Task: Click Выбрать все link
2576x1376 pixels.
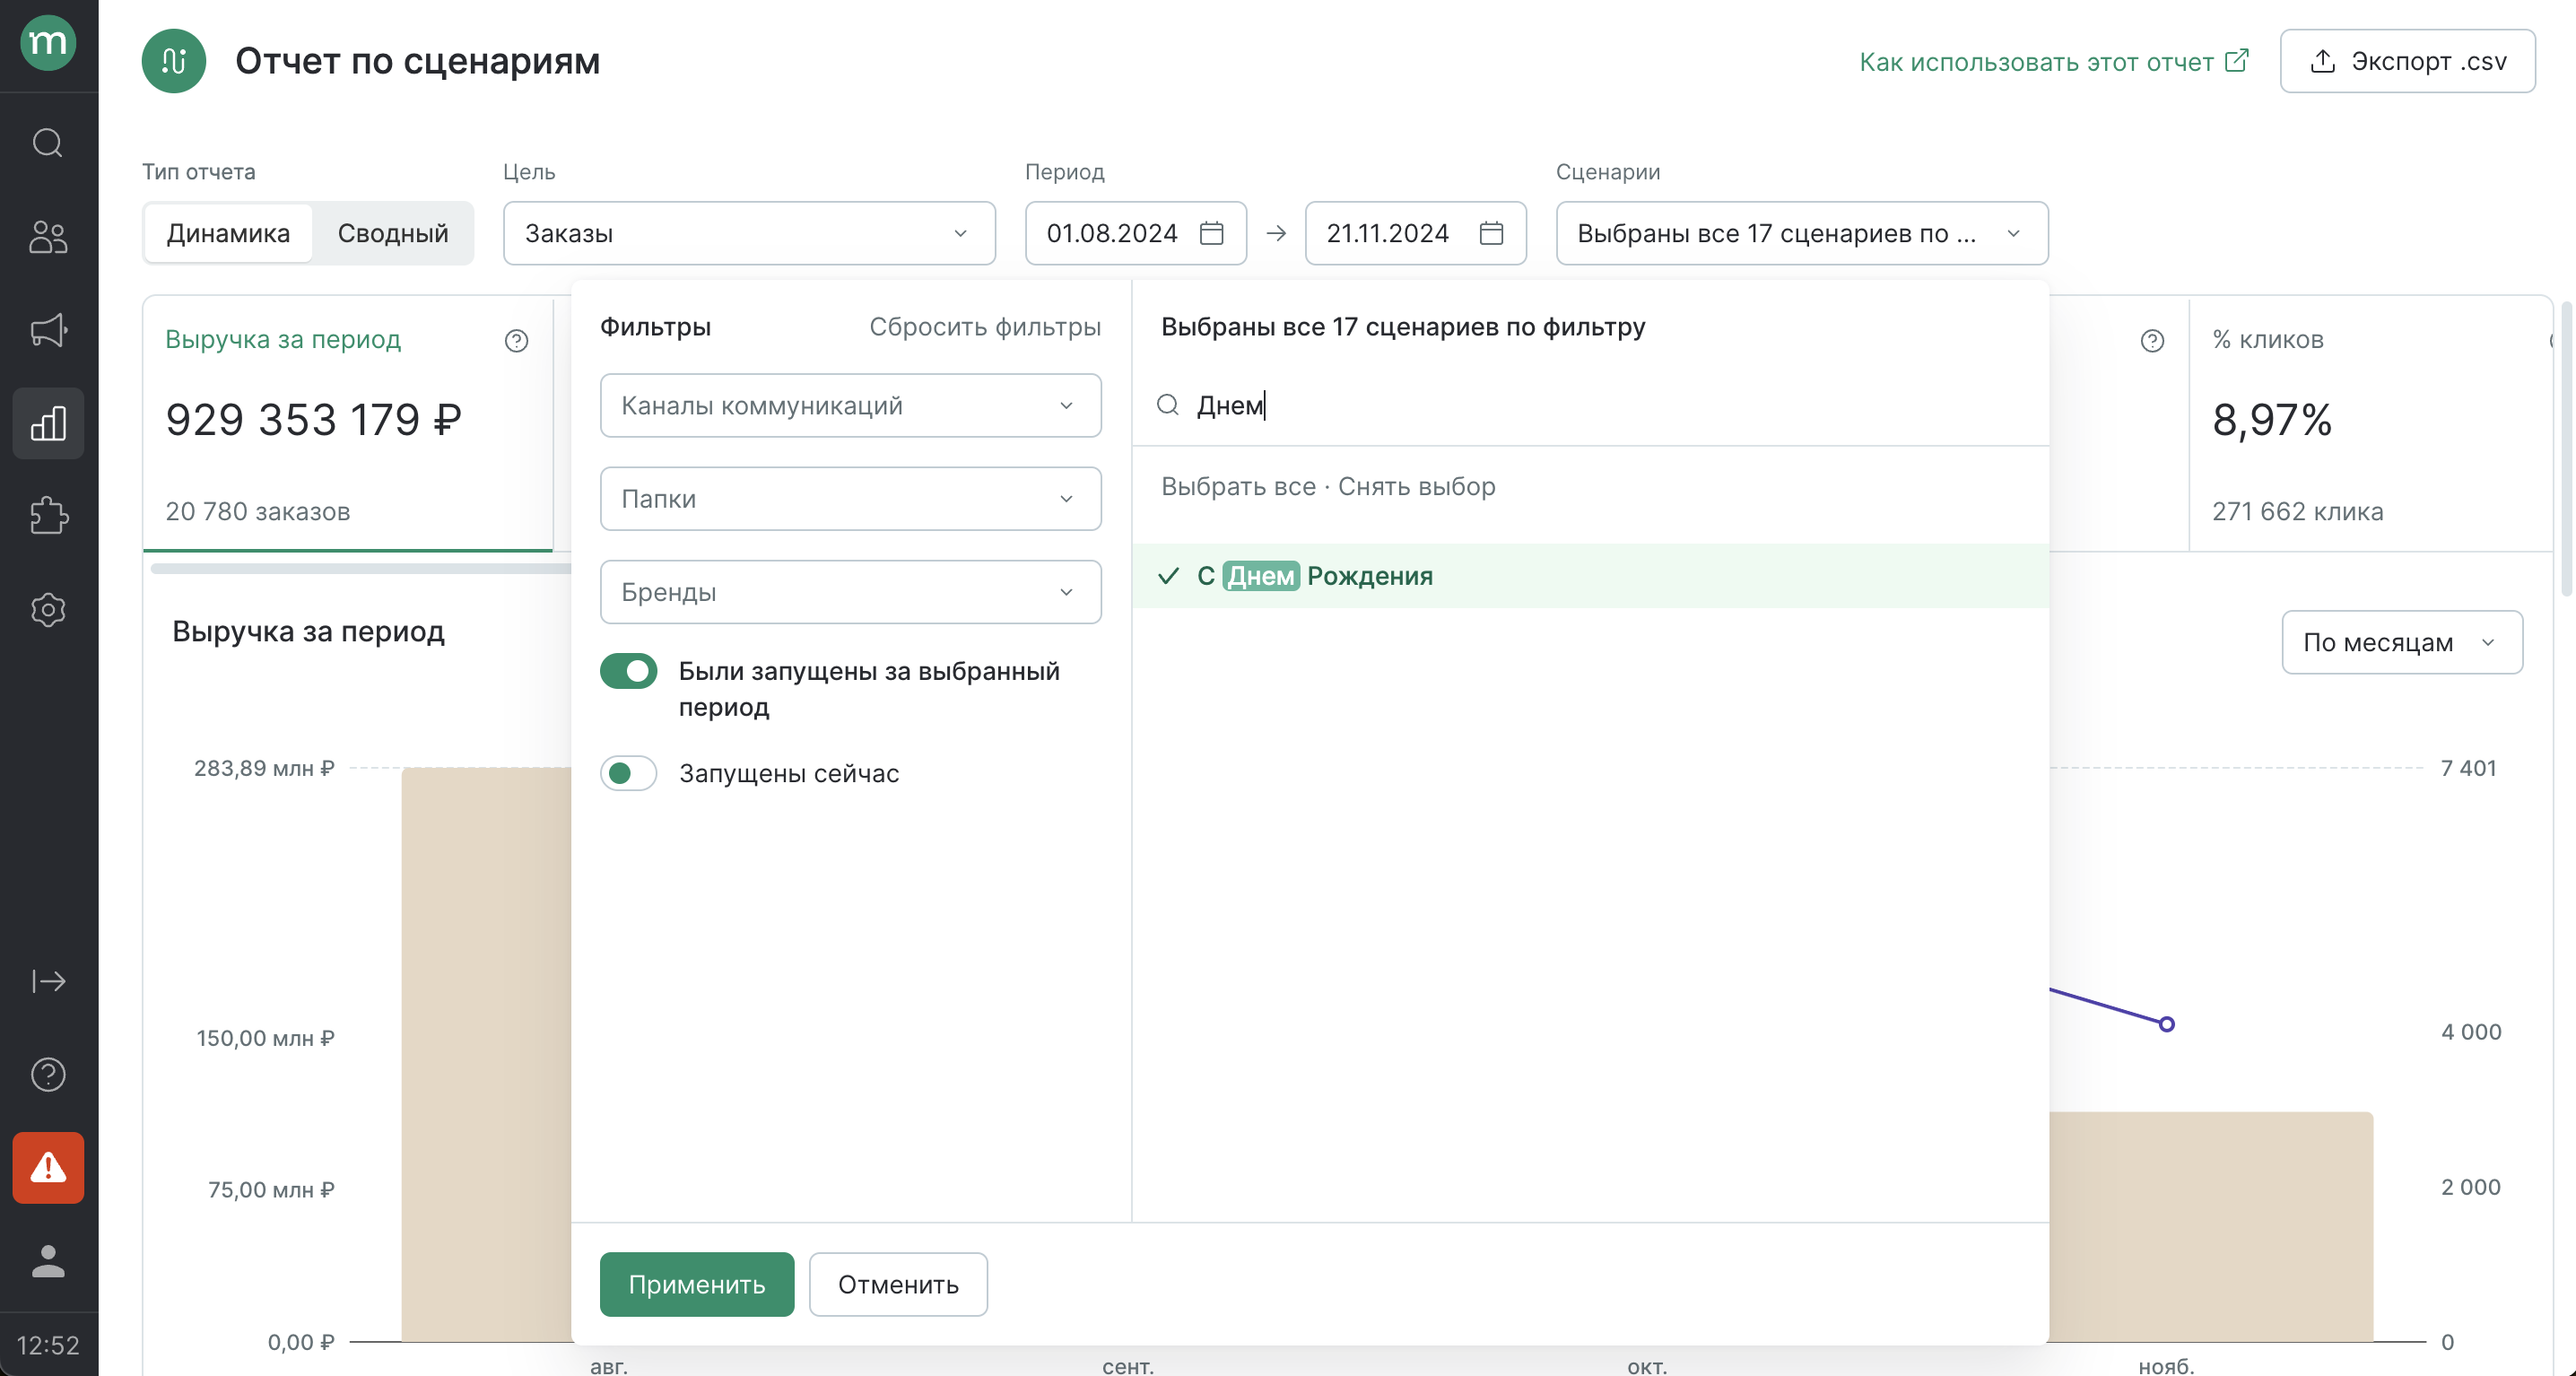Action: [x=1238, y=486]
